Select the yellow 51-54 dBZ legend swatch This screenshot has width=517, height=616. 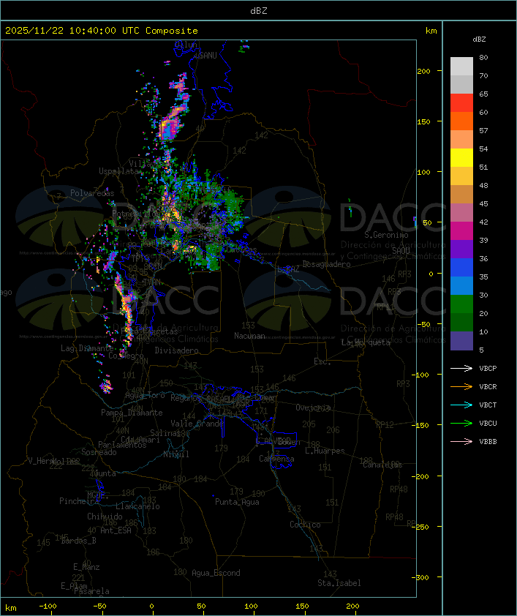(x=461, y=158)
